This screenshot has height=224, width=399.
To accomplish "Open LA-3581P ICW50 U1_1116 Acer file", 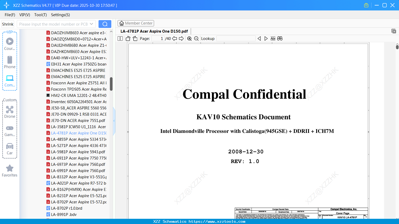I will point(76,127).
